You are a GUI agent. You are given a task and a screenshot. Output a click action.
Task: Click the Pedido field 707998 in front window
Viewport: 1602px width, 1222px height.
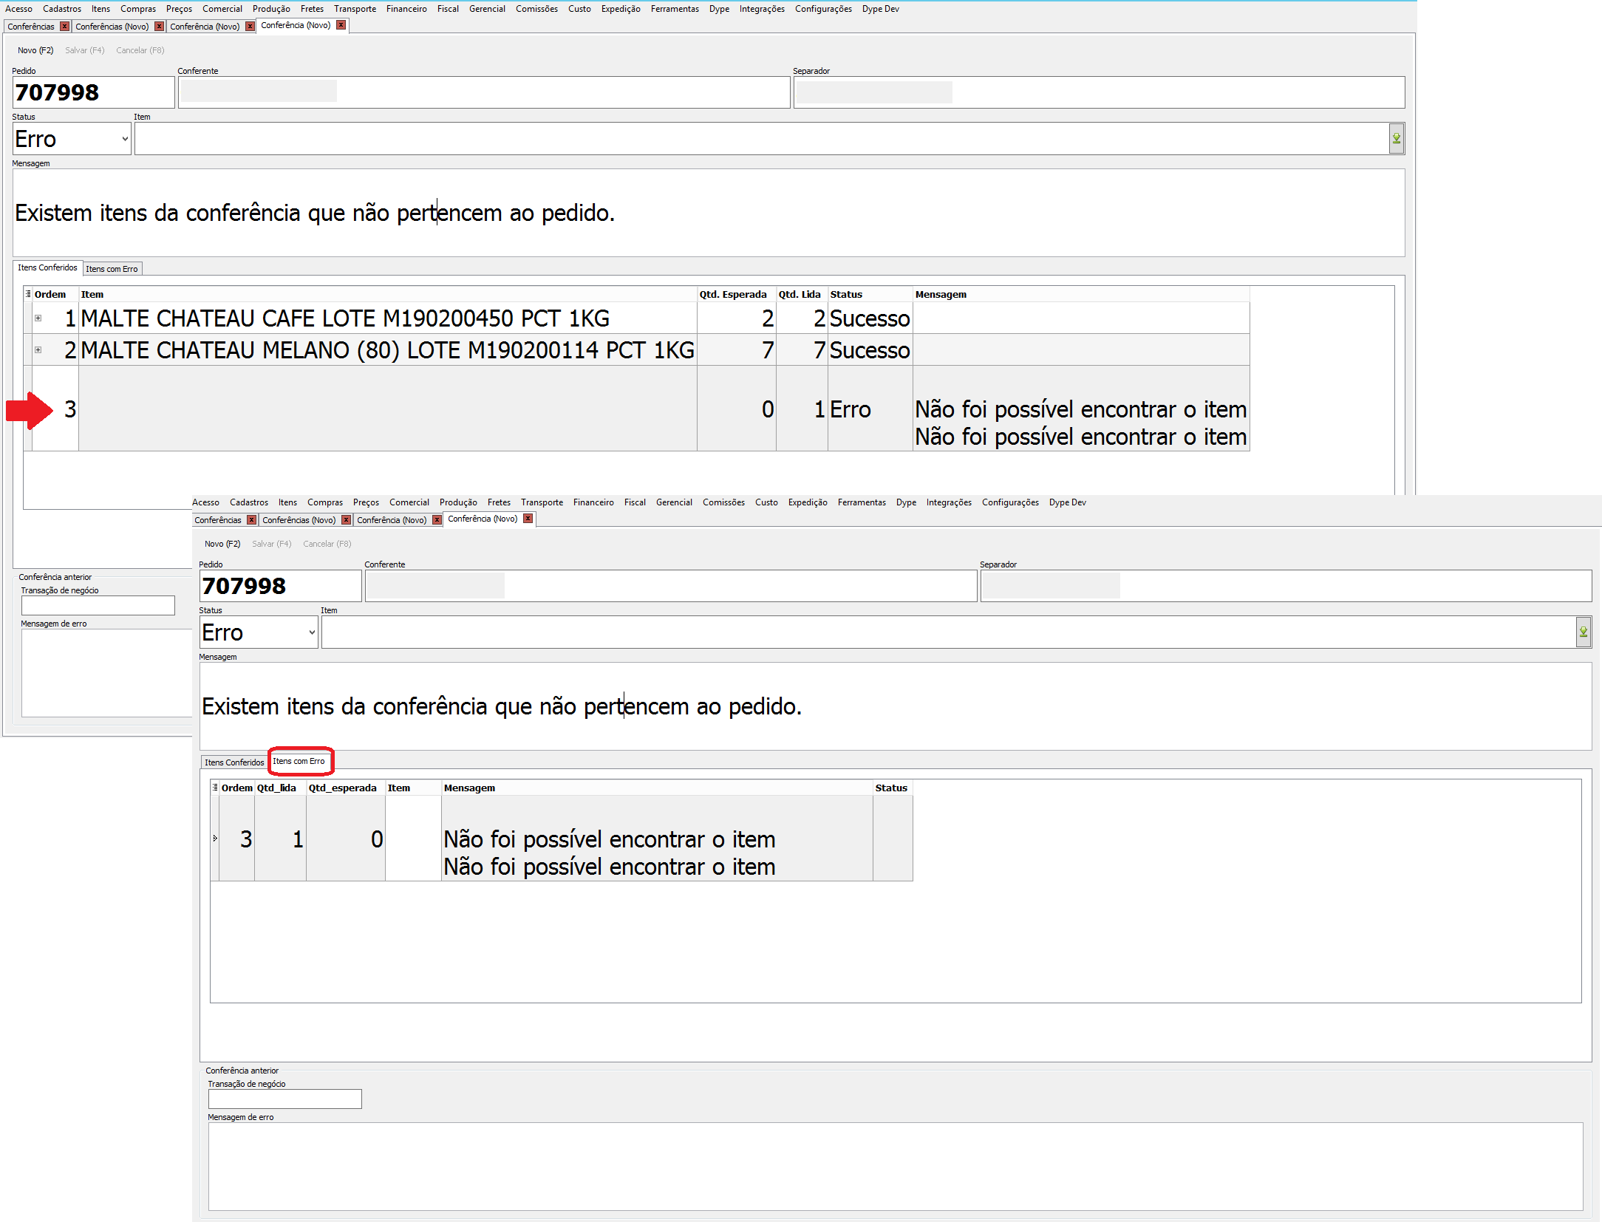coord(280,586)
